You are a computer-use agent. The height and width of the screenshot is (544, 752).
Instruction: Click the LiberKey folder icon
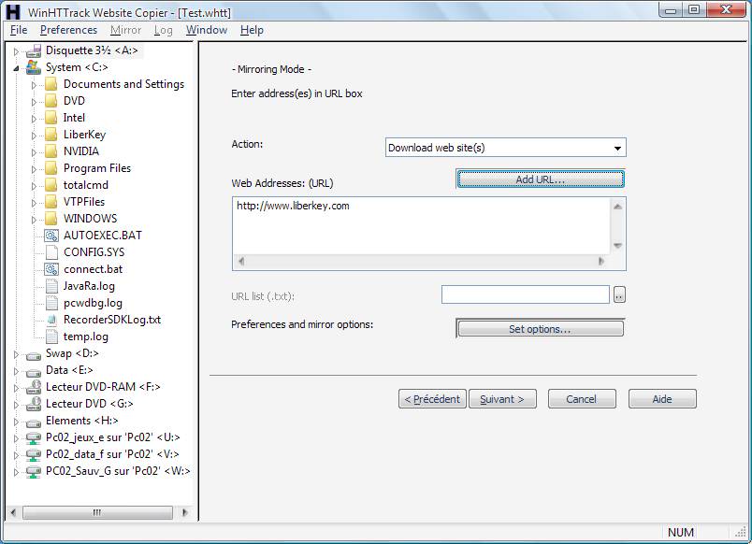tap(51, 135)
